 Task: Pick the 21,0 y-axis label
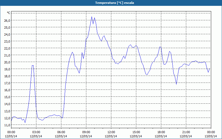pyautogui.click(x=7, y=55)
